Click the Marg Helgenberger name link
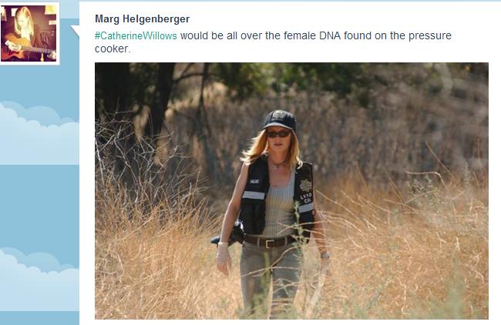Screen dimensions: 501x325 142,18
